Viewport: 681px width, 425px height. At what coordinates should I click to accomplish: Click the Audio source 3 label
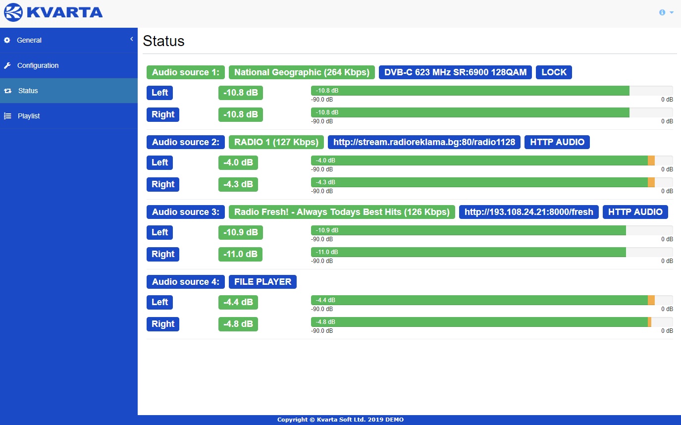[186, 212]
